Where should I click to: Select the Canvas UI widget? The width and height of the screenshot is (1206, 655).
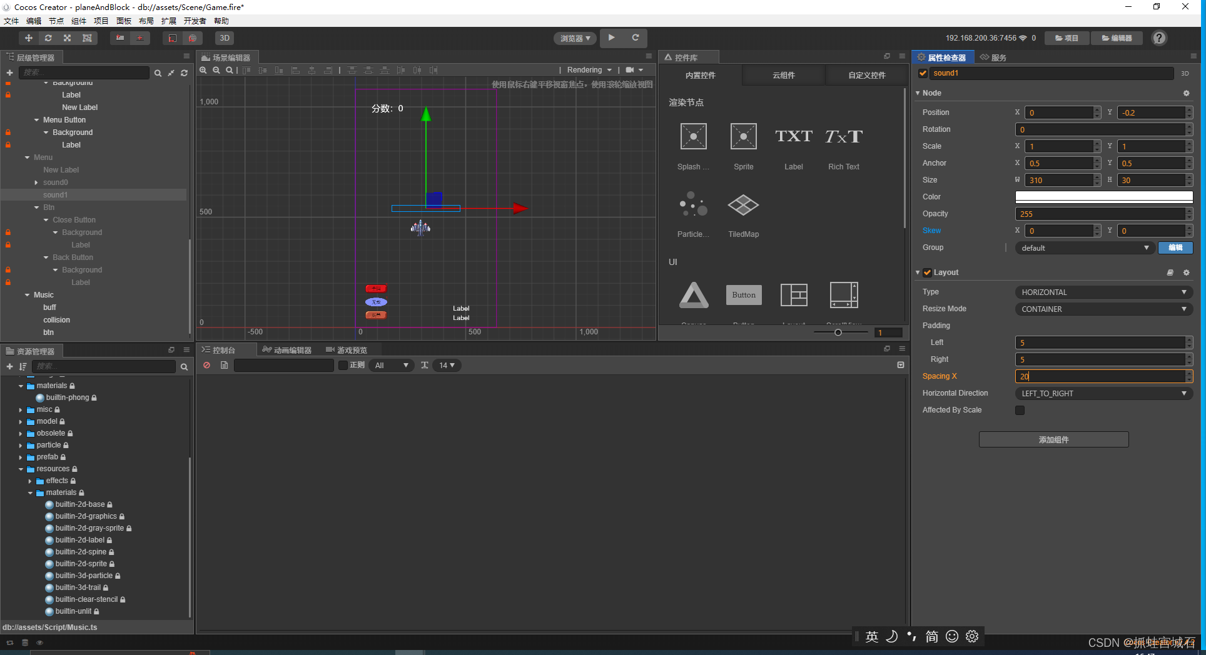(694, 295)
